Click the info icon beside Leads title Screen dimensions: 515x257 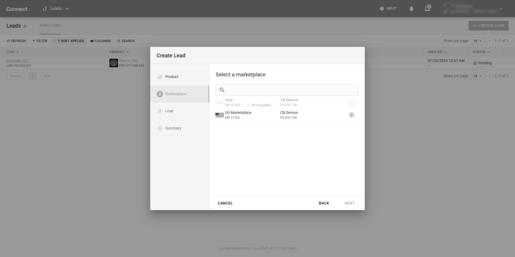pos(25,26)
